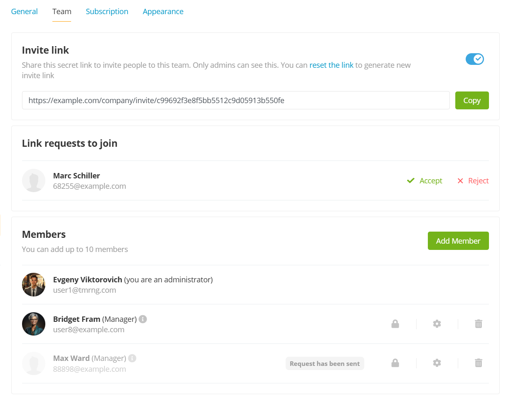Reject Marc Schiller's join request

pos(473,181)
